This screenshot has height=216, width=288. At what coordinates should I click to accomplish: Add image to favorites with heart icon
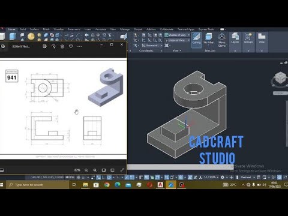pos(71,46)
